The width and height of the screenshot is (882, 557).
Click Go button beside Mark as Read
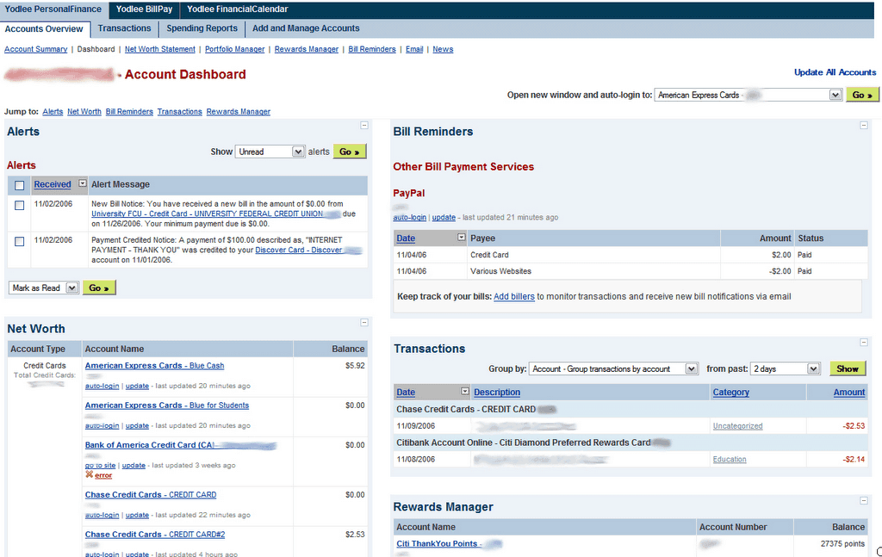(x=99, y=288)
